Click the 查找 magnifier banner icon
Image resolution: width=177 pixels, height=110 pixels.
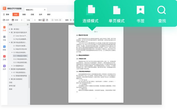tap(162, 10)
